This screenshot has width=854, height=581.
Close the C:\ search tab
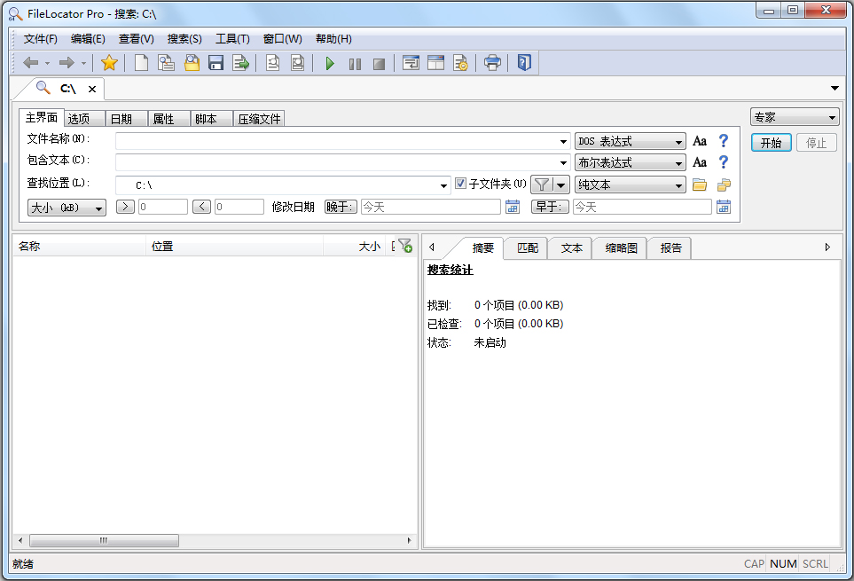pyautogui.click(x=92, y=89)
